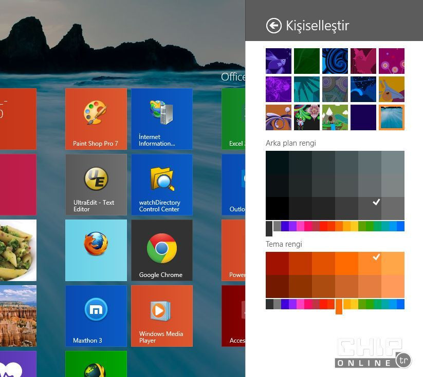
Task: Open the İnternet Information tile
Action: pos(162,119)
